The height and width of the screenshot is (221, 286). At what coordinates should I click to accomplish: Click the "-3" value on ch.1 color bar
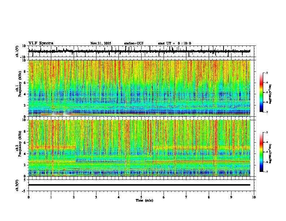tap(266, 73)
